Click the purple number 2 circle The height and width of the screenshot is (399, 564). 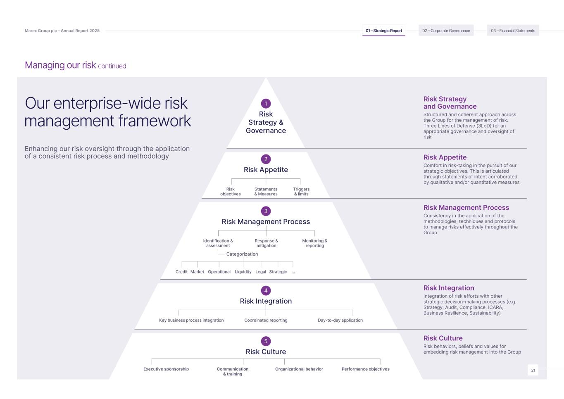tap(266, 159)
